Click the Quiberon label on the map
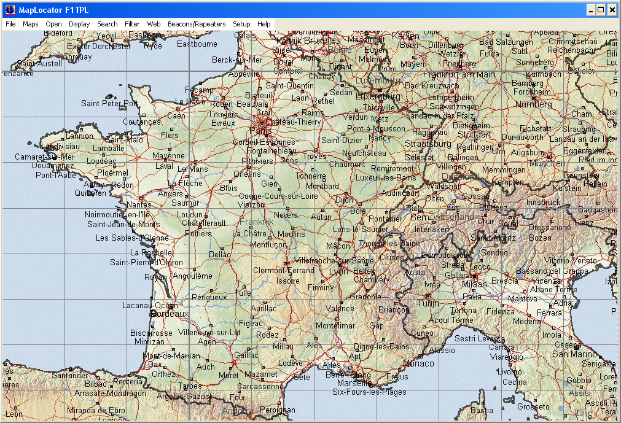Screen dimensions: 621x423 (x=90, y=193)
